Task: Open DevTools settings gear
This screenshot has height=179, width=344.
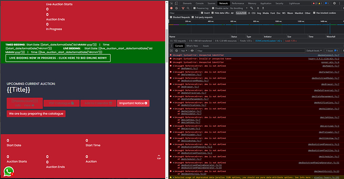Action: coord(335,3)
